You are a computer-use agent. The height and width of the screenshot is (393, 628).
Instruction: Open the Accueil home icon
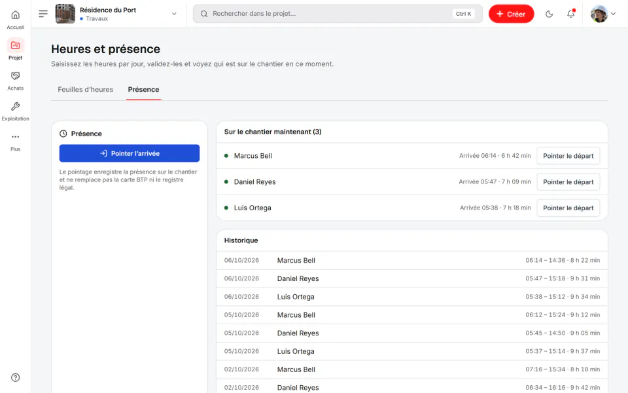coord(15,15)
